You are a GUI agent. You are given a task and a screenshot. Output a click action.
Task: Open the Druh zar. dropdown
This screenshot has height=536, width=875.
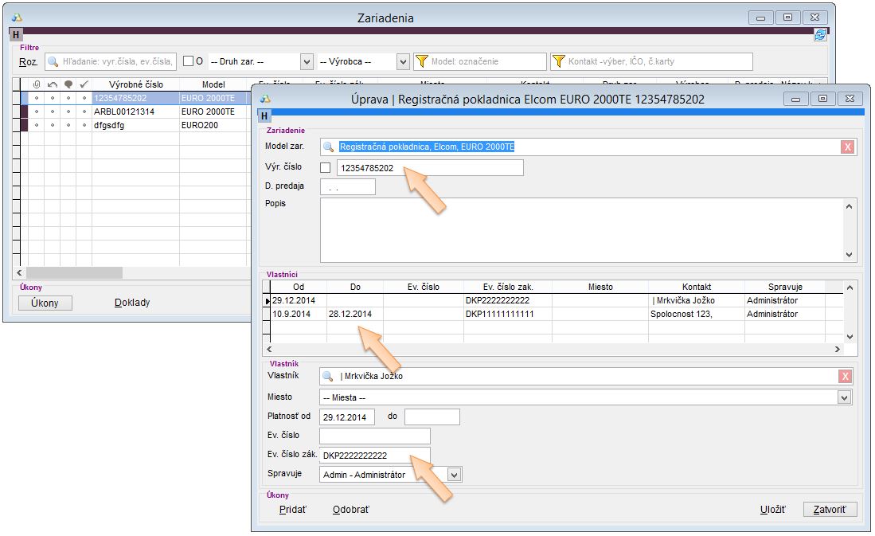[x=307, y=61]
